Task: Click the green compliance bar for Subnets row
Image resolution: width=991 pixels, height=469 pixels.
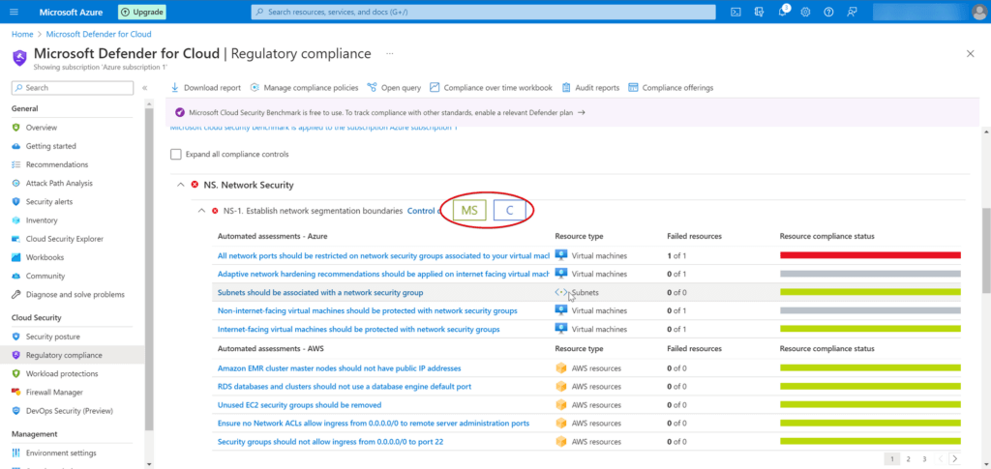Action: point(870,292)
